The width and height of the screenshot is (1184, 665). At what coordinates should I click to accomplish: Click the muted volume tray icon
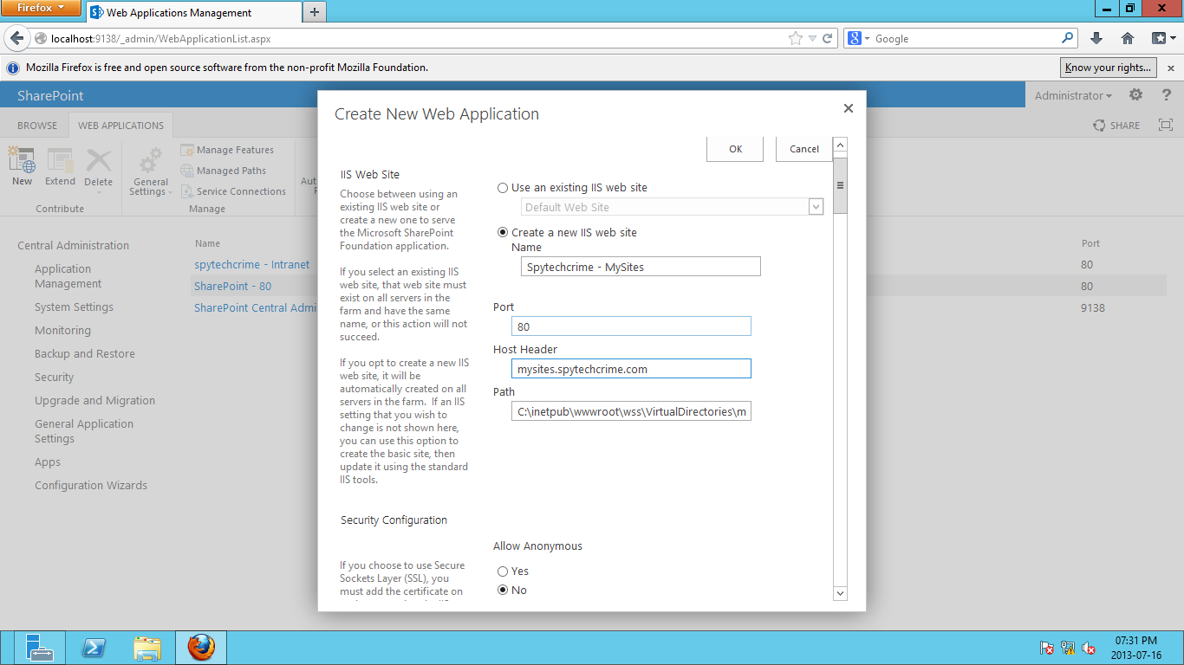click(1089, 648)
